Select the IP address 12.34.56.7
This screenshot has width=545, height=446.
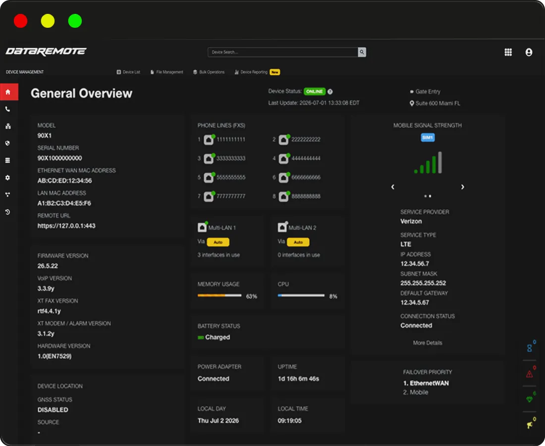(x=415, y=264)
